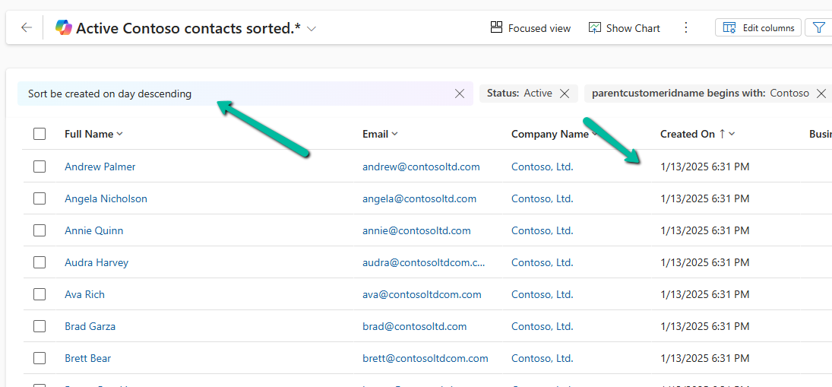The height and width of the screenshot is (387, 832).
Task: Click into the sort query text field
Action: [228, 94]
